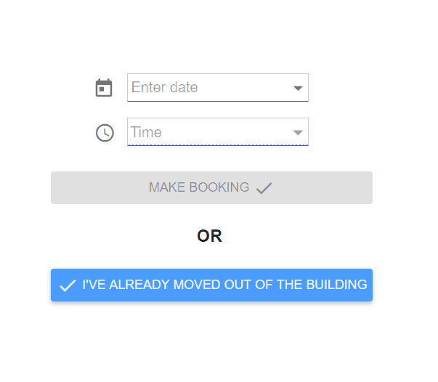
Task: Click the 'Time' placeholder text
Action: (x=146, y=132)
